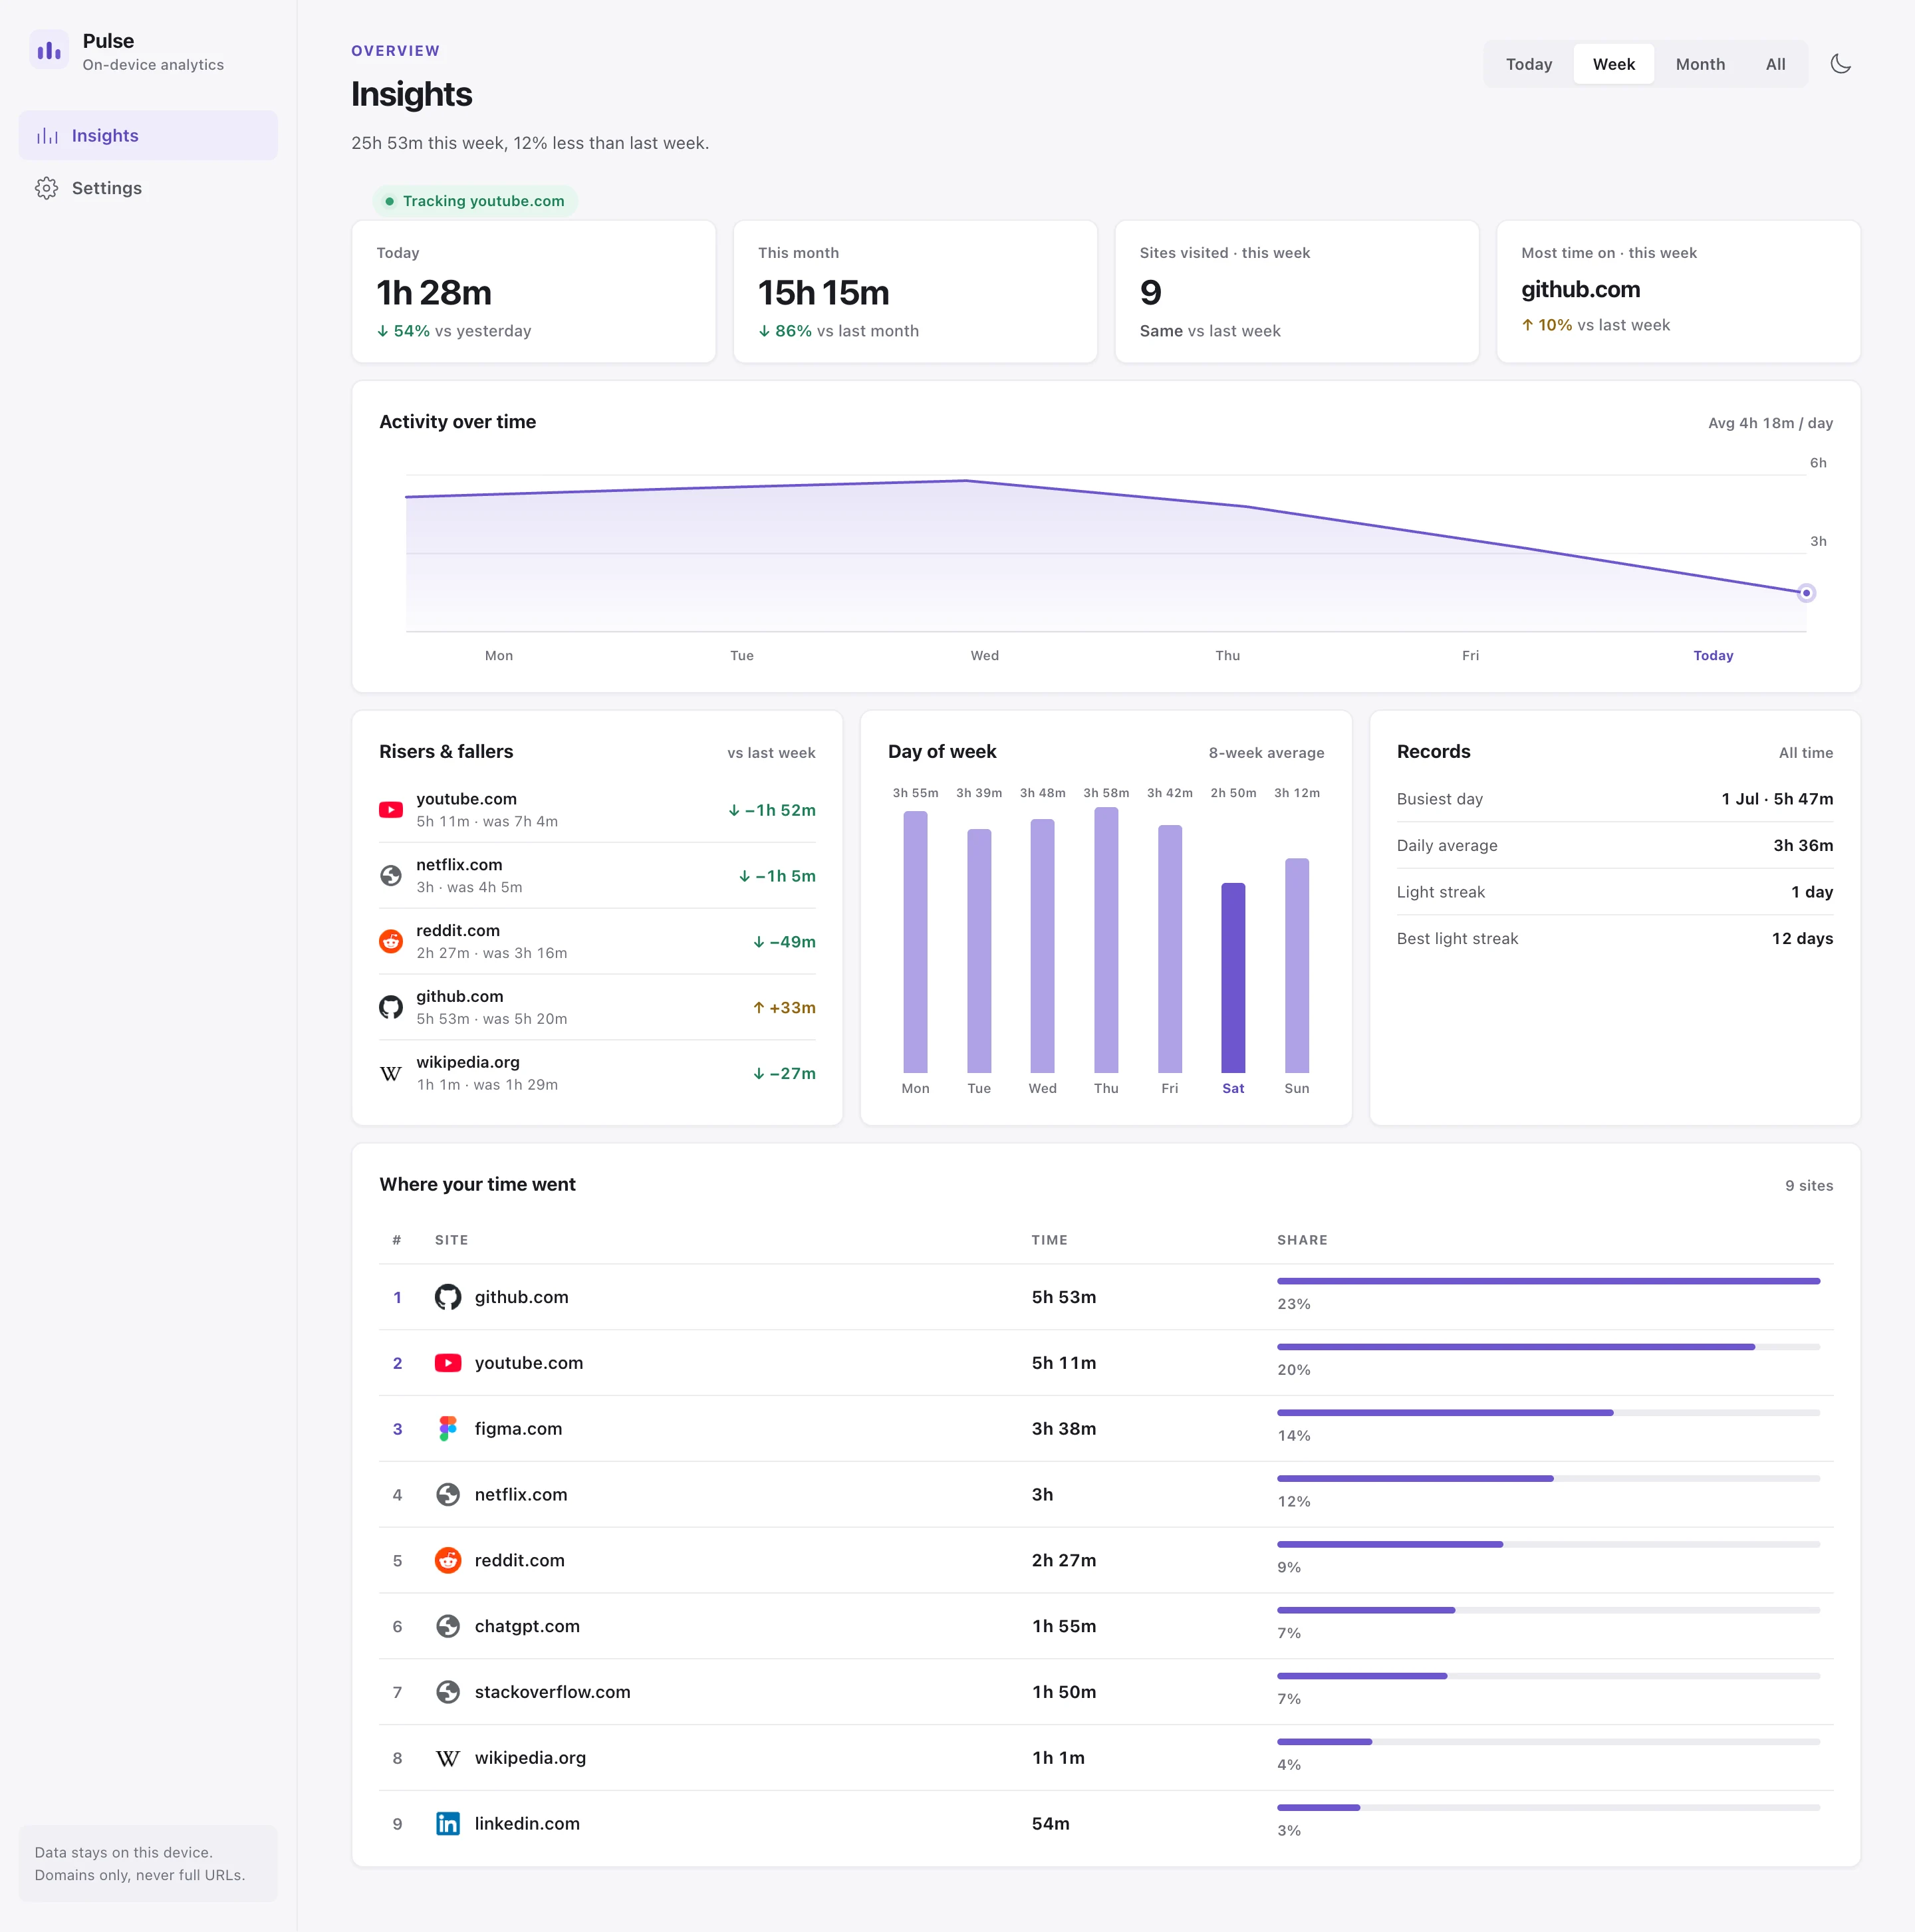The height and width of the screenshot is (1932, 1915).
Task: Click the Sun bar in Day of week
Action: (1297, 966)
